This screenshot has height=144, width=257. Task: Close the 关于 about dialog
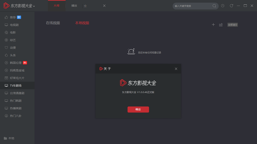(176, 69)
